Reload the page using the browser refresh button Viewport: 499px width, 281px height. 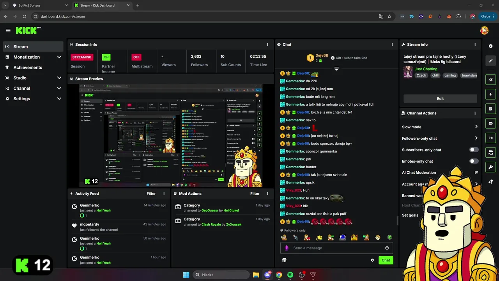pyautogui.click(x=25, y=16)
